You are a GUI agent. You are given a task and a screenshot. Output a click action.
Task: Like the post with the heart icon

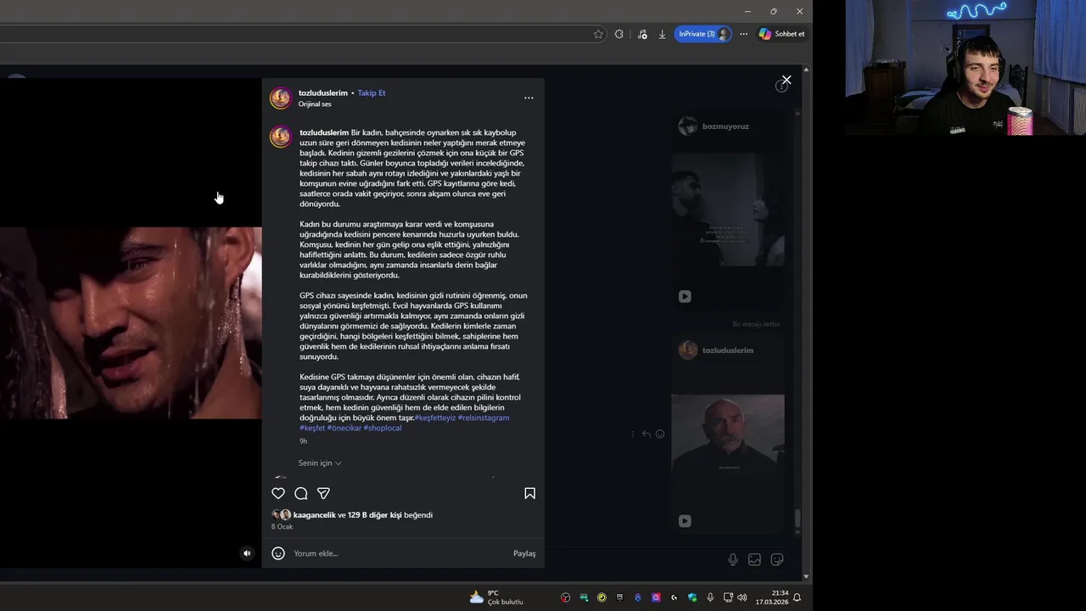[278, 493]
